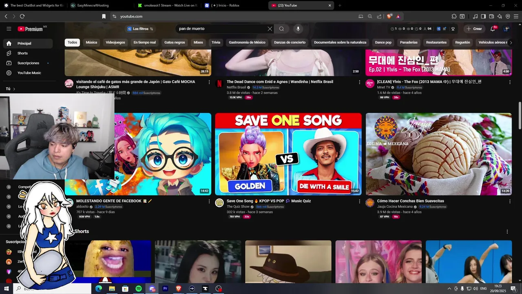Switch to the smokeask1 Stream tab
Viewport: 522px width, 294px height.
coord(166,5)
